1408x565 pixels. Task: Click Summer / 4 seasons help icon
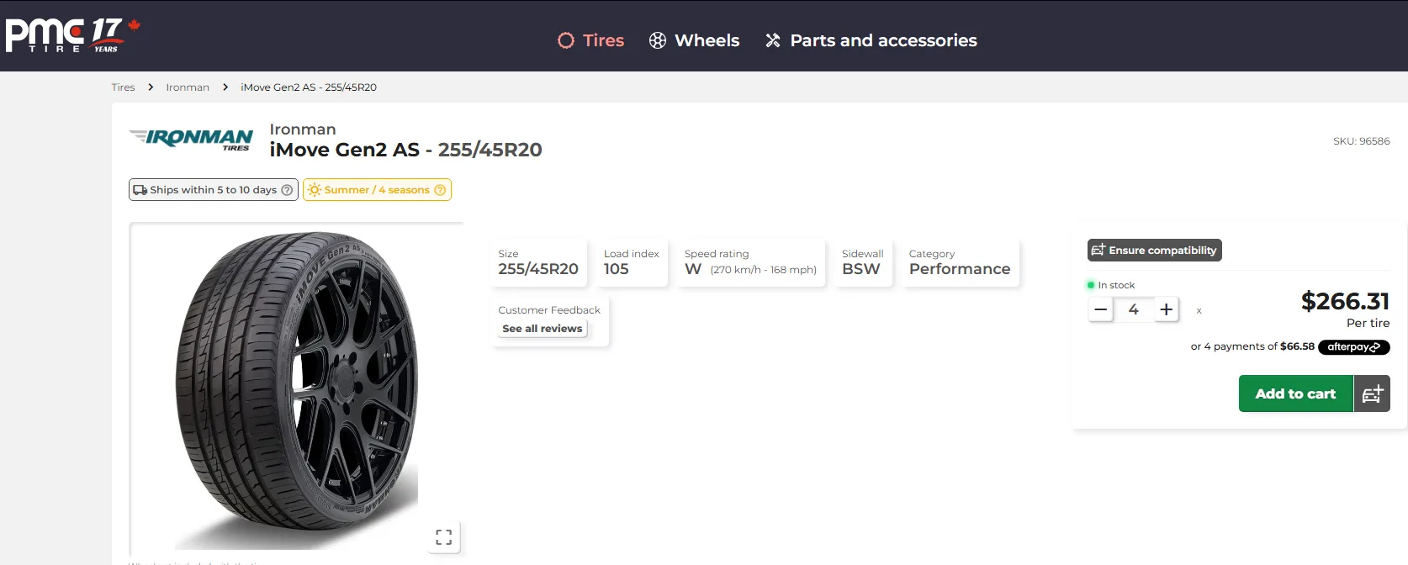pyautogui.click(x=440, y=190)
